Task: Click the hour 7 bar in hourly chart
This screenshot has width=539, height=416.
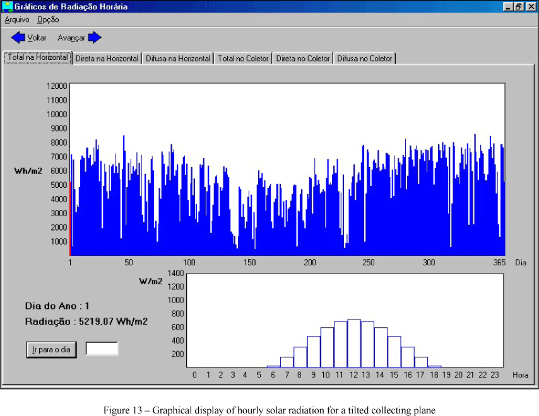Action: pyautogui.click(x=287, y=362)
